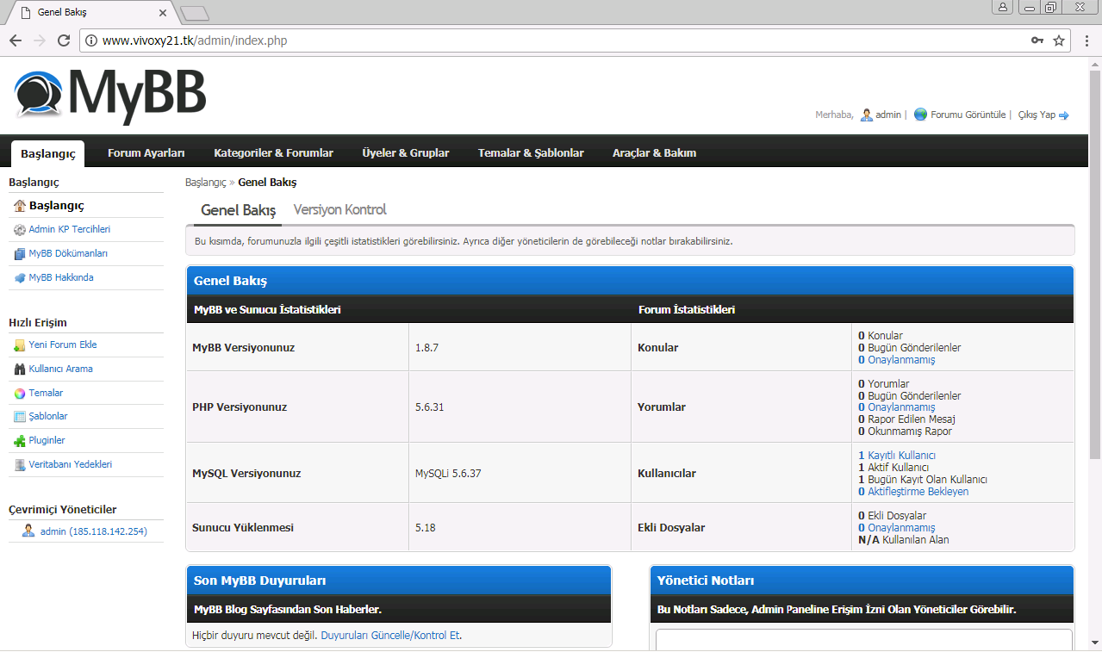Click the Şablonlar template icon
1102x652 pixels.
click(20, 417)
